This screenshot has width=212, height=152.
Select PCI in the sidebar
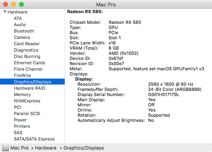click(x=17, y=107)
